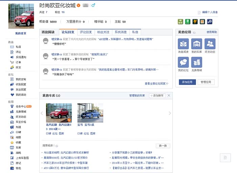Show next cars with right arrow
This screenshot has height=173, width=237.
tap(170, 113)
